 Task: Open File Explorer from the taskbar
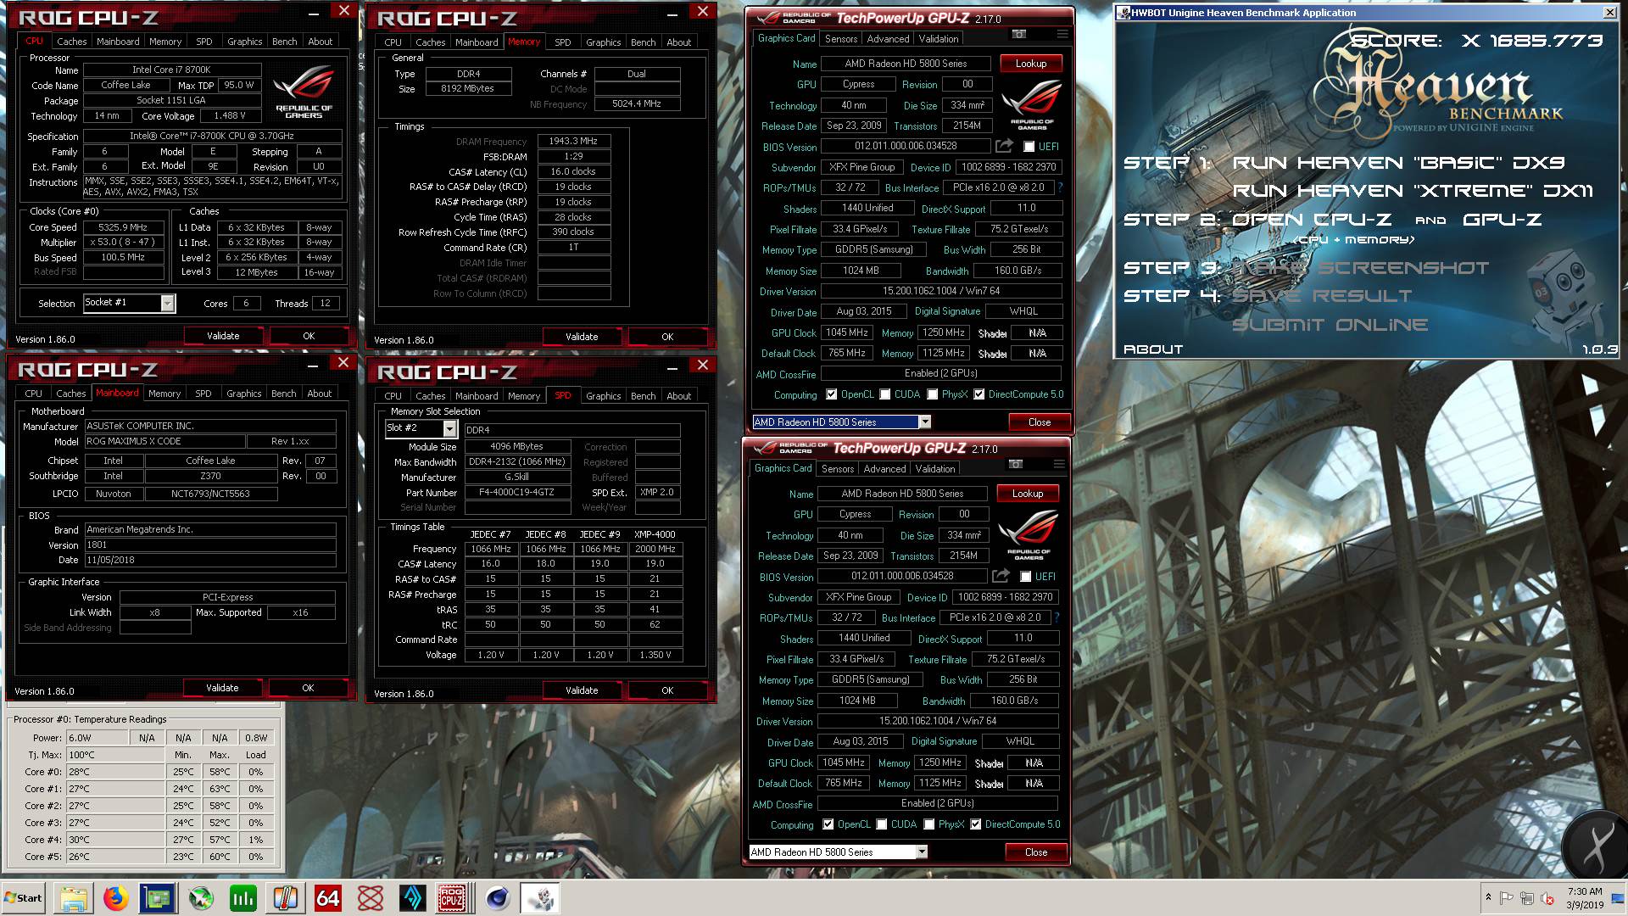[x=74, y=898]
